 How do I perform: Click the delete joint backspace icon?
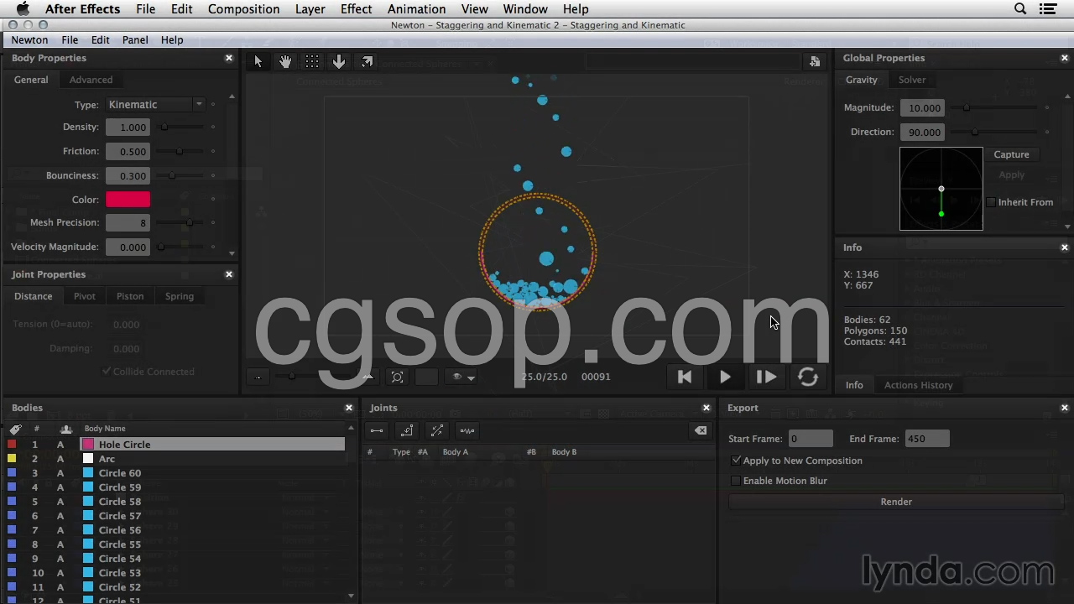point(700,430)
